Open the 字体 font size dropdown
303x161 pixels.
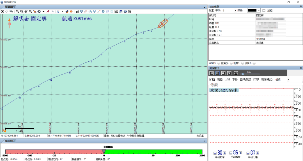[x=235, y=10]
